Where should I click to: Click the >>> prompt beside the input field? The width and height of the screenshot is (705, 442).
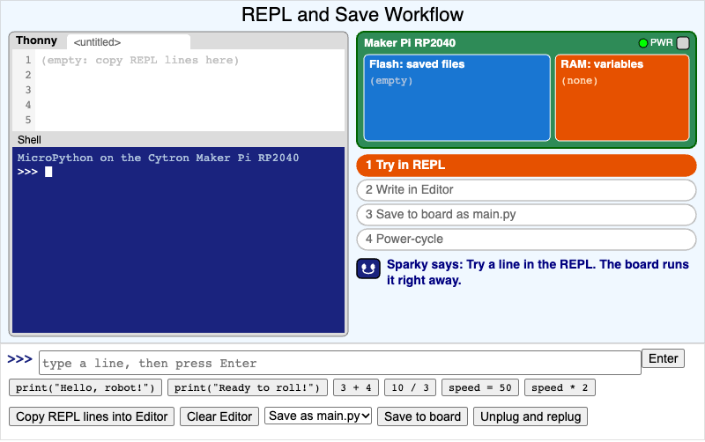19,359
